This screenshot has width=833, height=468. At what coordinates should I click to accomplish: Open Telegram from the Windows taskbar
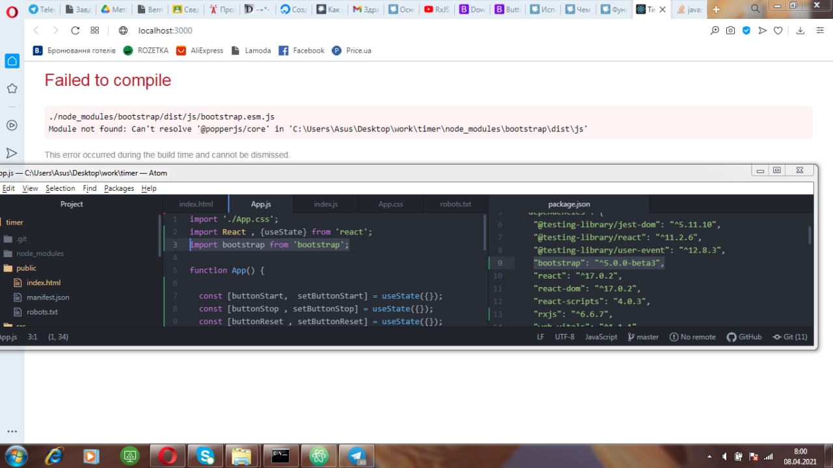(x=357, y=456)
